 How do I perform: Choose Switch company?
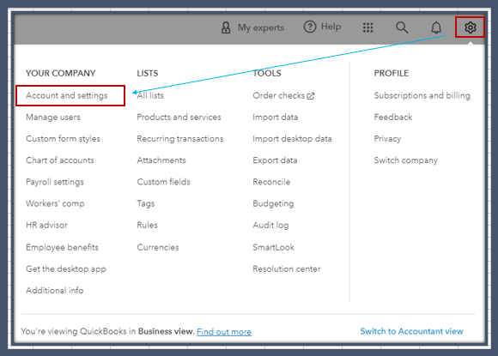tap(406, 160)
